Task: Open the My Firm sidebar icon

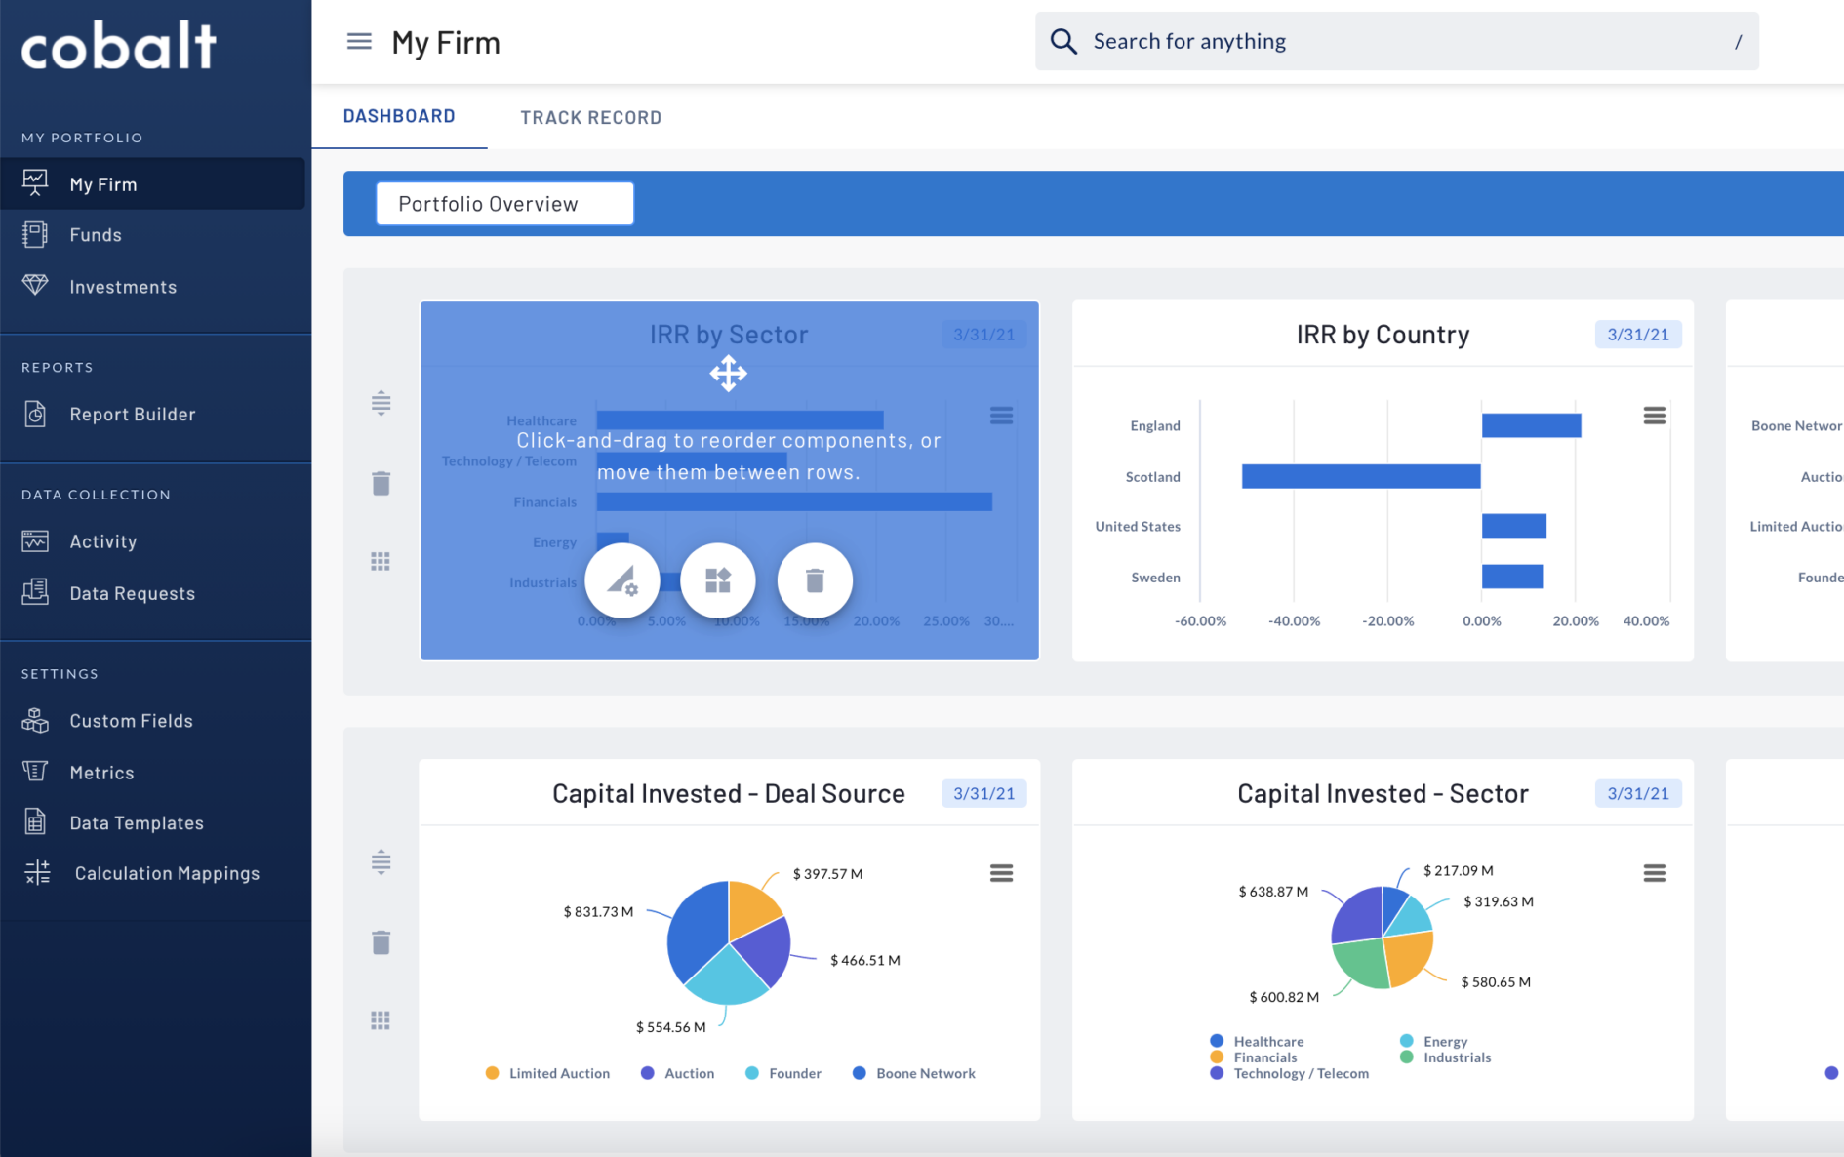Action: point(35,183)
